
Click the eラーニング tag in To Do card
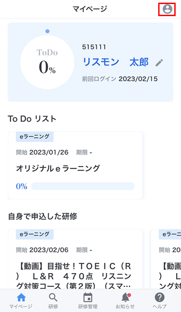(x=34, y=137)
